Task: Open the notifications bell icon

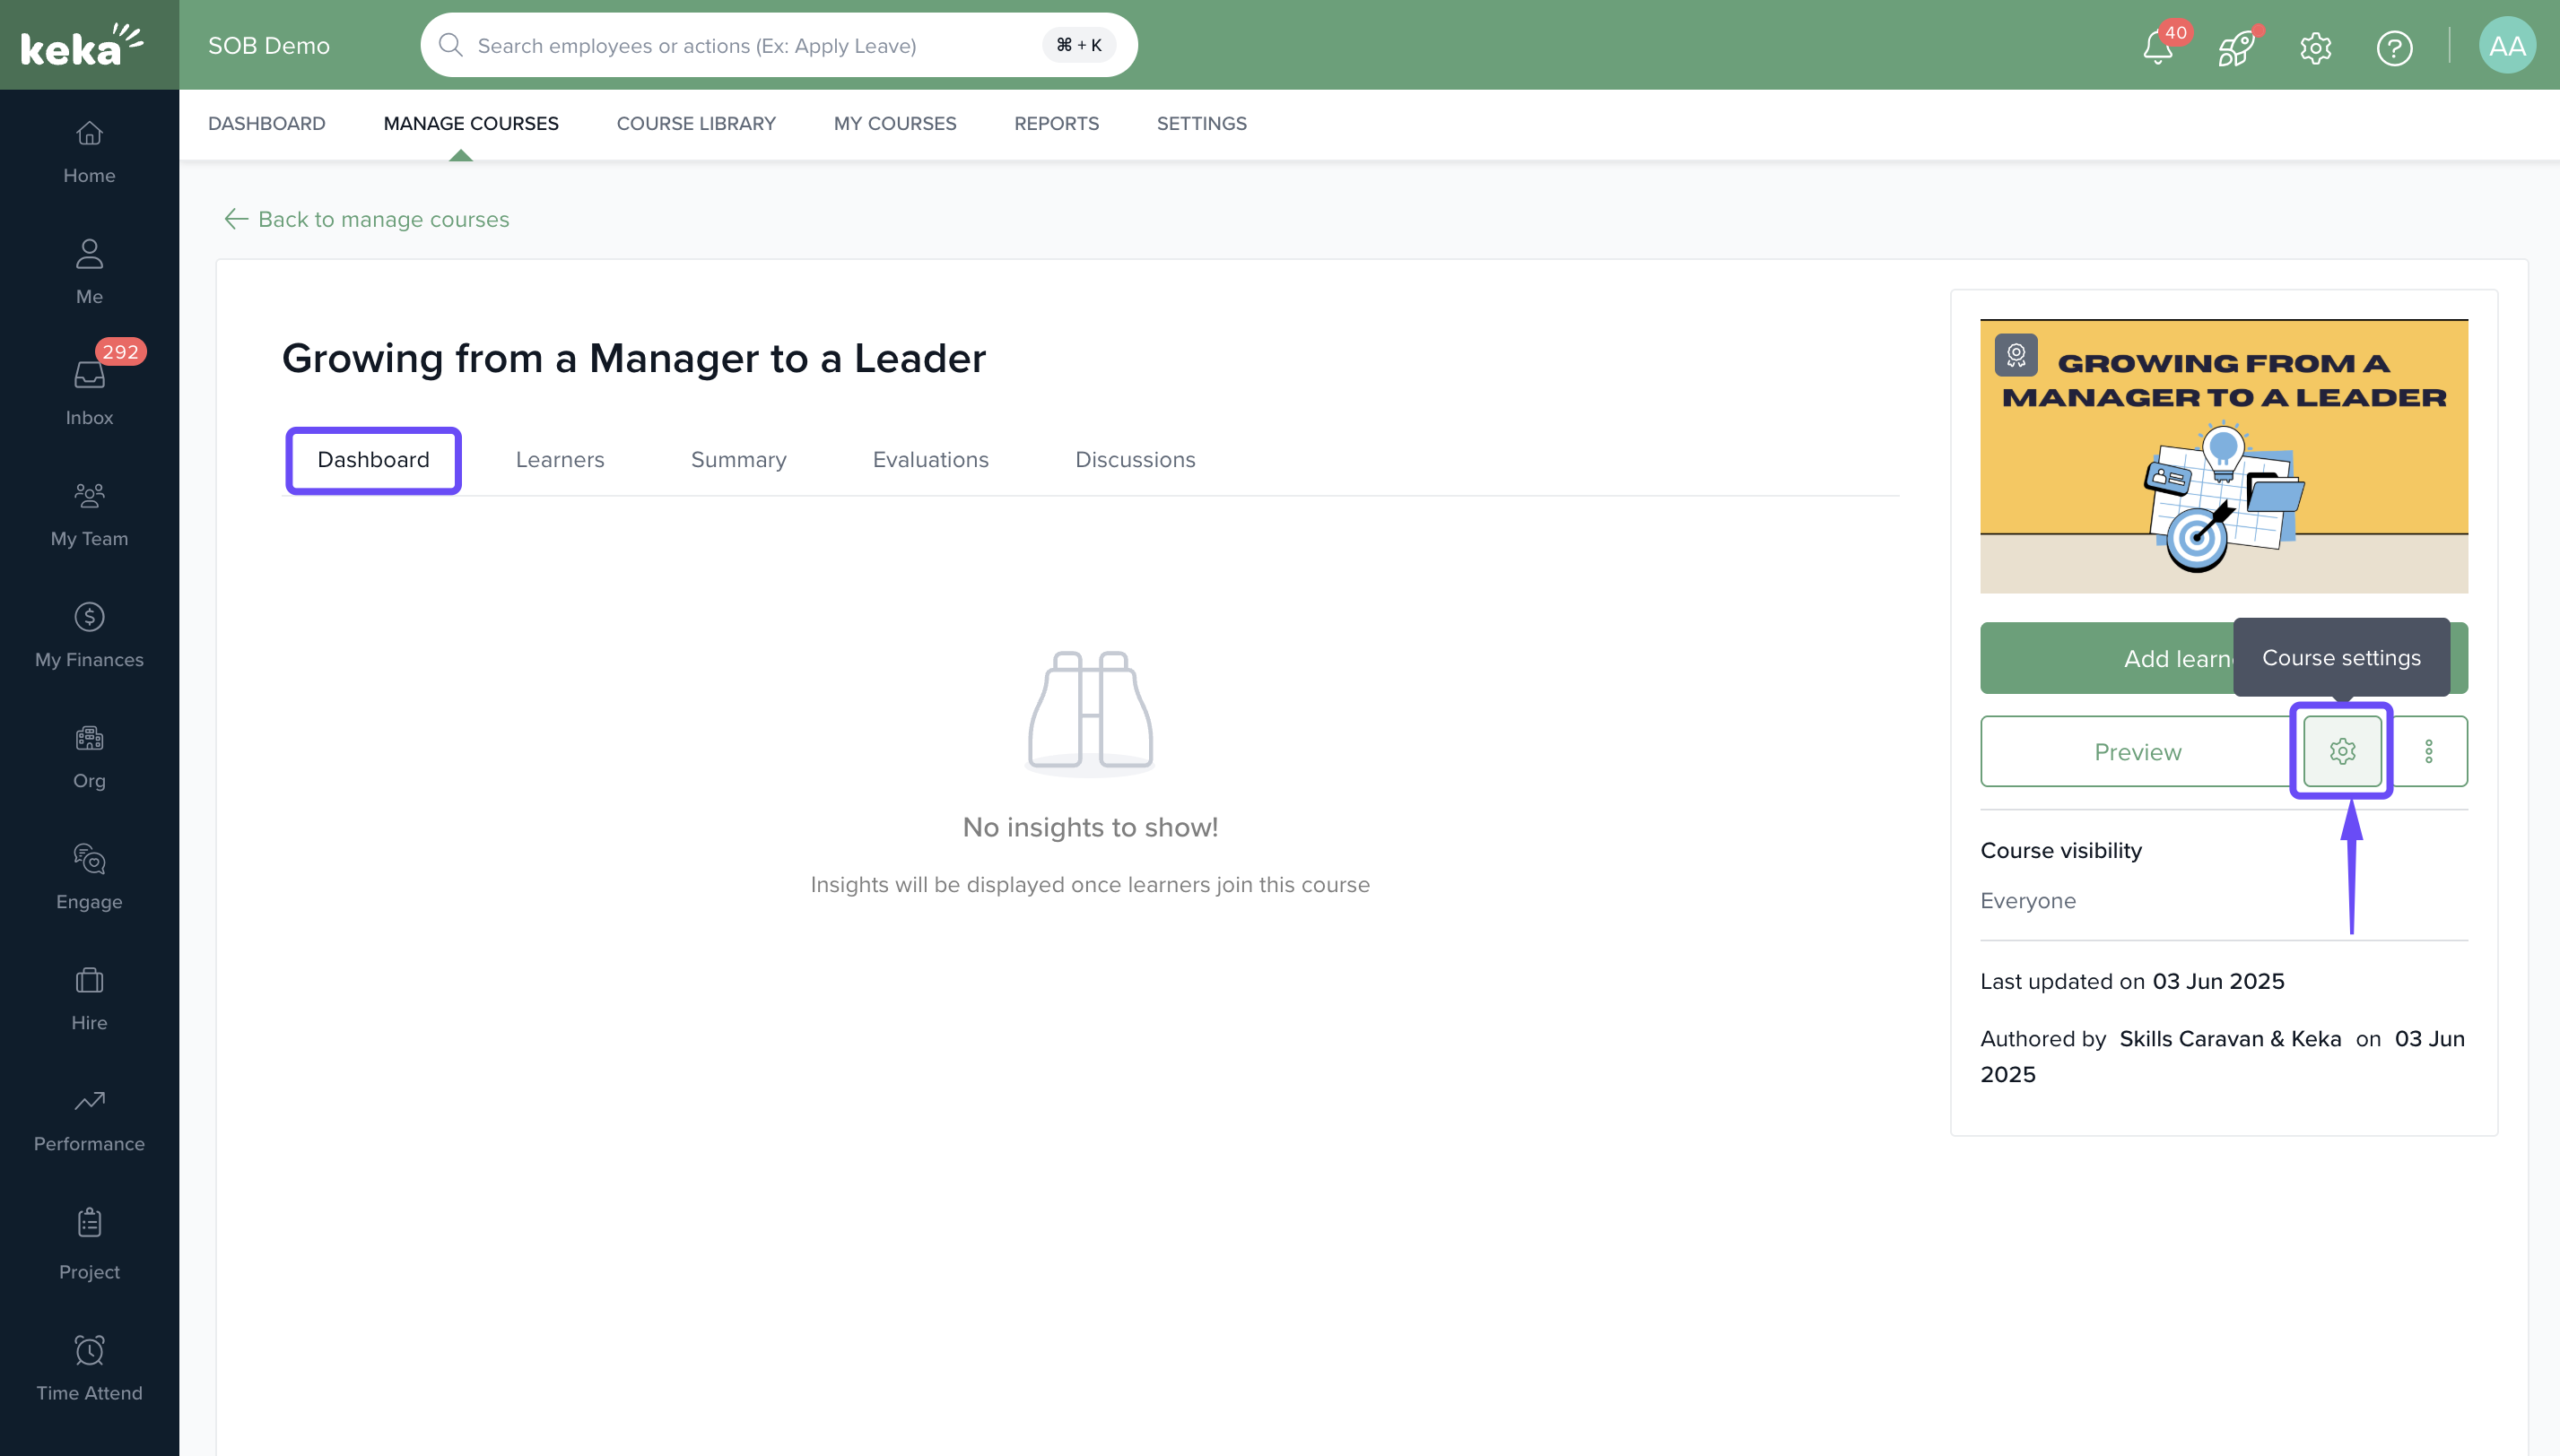Action: [2157, 47]
